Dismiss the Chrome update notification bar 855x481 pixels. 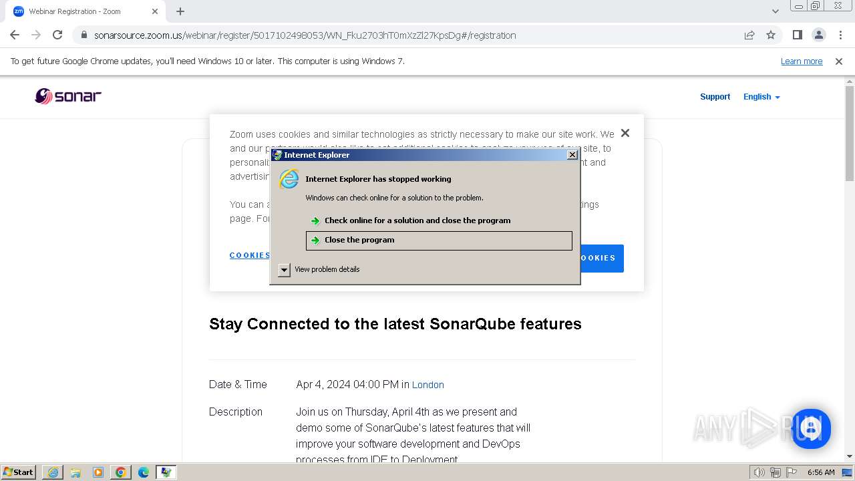(839, 61)
